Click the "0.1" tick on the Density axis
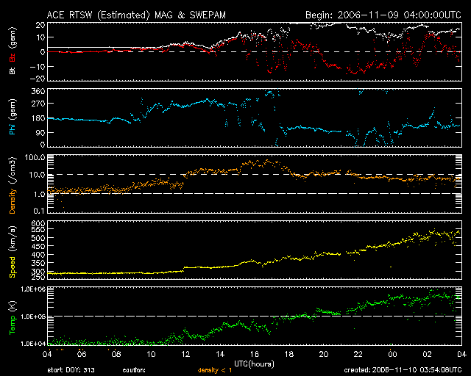This screenshot has width=471, height=376. [39, 211]
